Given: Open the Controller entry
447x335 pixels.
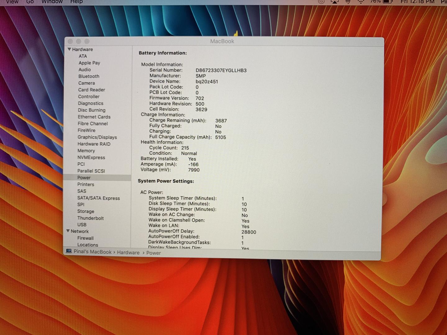Looking at the screenshot, I should pyautogui.click(x=89, y=97).
